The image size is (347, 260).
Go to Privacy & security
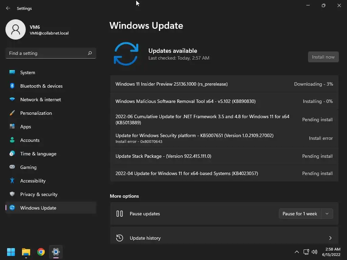click(x=51, y=194)
